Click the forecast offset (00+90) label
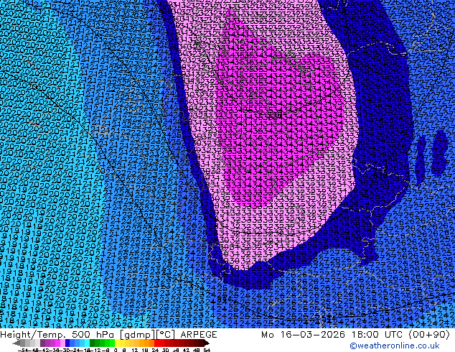The image size is (455, 352). coord(429,335)
